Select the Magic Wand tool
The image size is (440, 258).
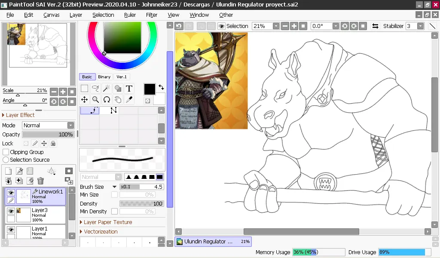tap(107, 89)
